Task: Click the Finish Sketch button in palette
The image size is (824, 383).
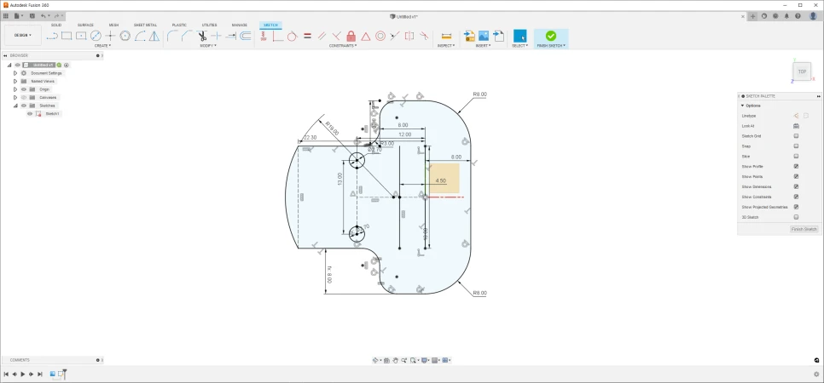Action: 804,229
